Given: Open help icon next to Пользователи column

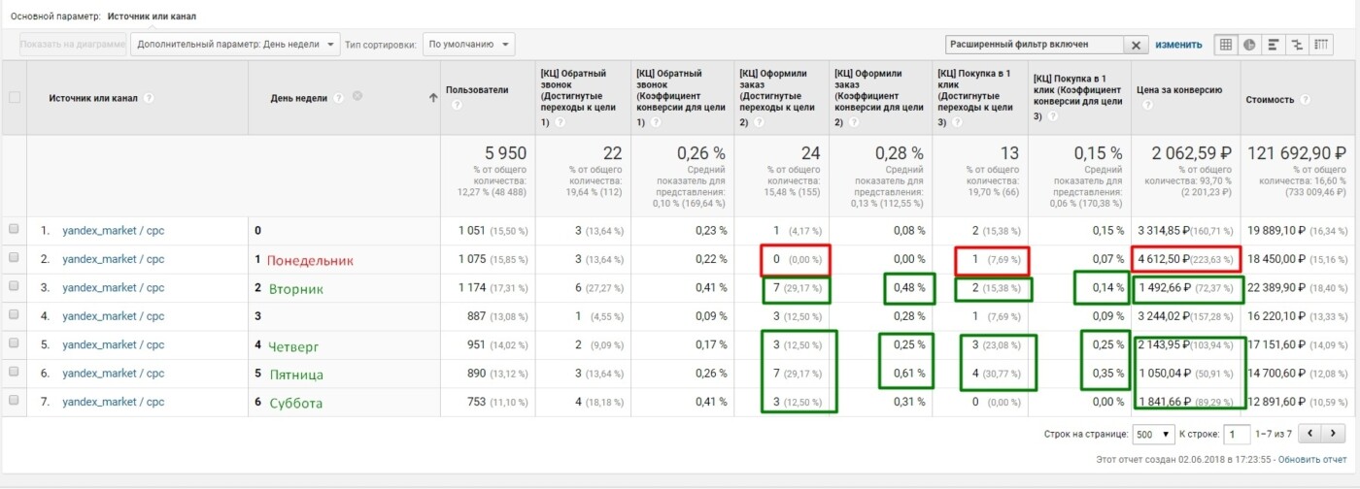Looking at the screenshot, I should 454,103.
